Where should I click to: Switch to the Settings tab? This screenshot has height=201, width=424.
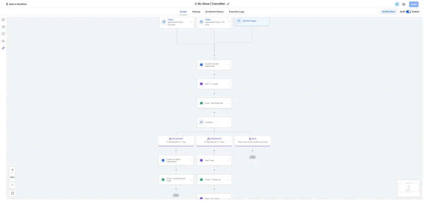coord(196,12)
